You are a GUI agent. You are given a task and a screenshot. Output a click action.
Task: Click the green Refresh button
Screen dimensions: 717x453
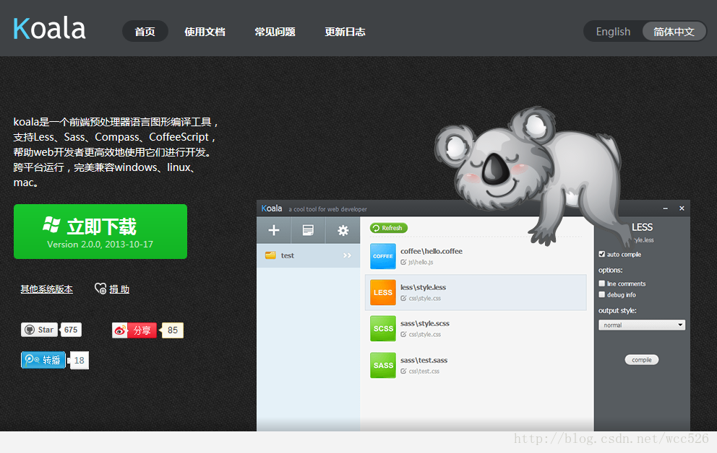[x=389, y=228]
